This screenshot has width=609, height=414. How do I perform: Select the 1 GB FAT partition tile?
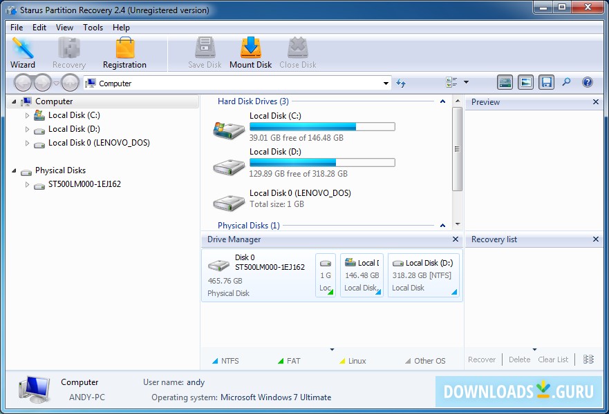tap(326, 275)
